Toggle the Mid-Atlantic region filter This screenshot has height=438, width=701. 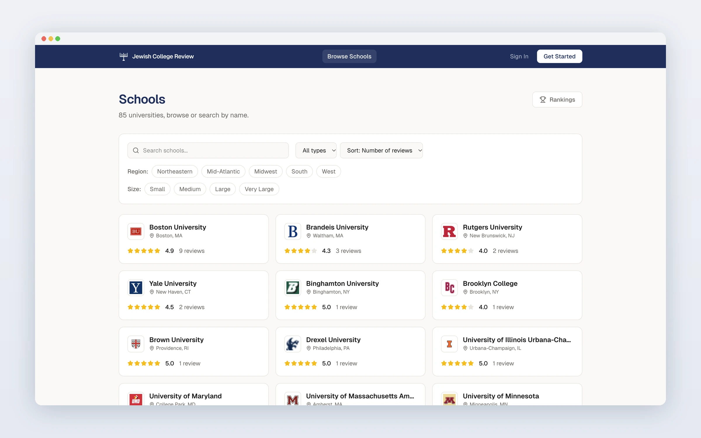[x=223, y=171]
